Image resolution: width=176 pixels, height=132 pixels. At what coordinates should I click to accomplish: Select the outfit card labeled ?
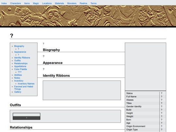coord(26,116)
